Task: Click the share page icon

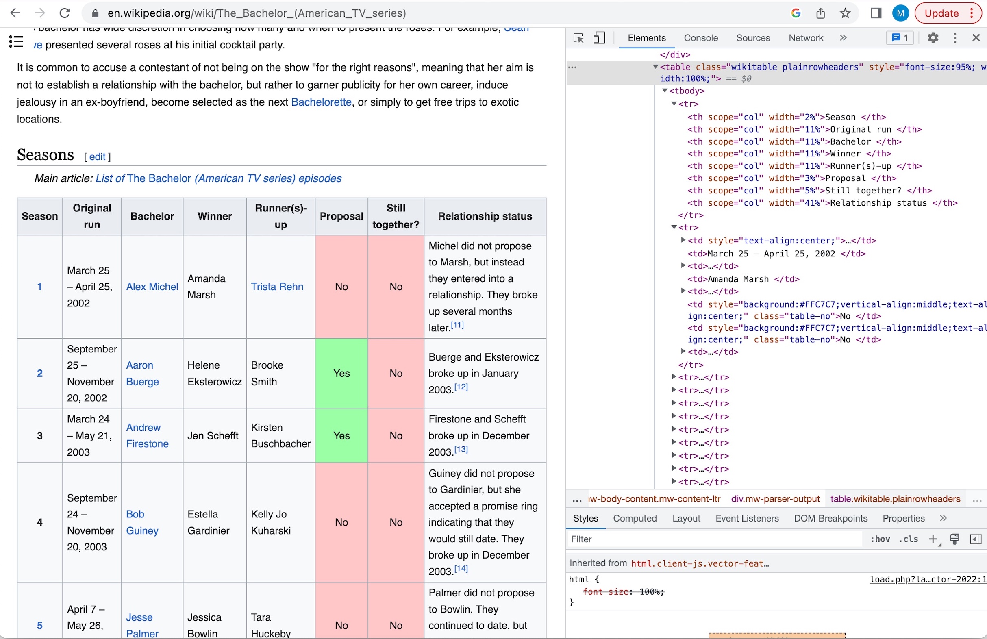Action: (x=820, y=13)
